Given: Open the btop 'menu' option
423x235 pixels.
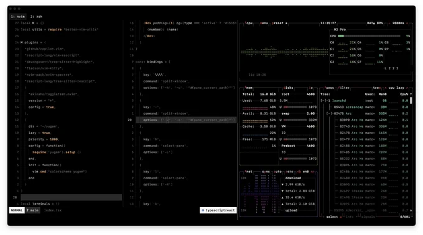Looking at the screenshot, I should click(x=264, y=23).
